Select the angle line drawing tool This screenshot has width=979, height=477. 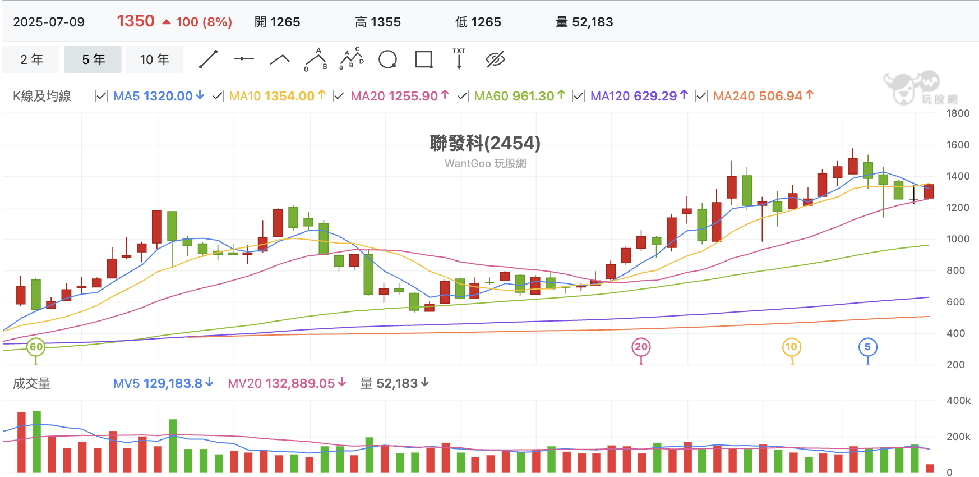coord(279,59)
